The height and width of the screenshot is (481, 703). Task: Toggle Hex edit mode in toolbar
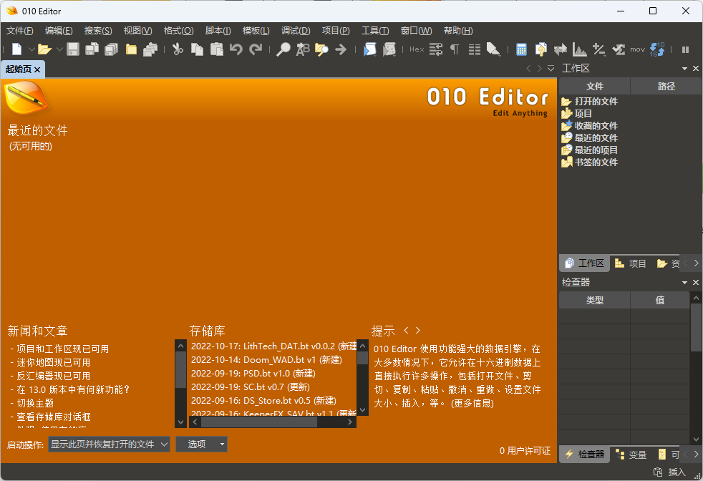417,49
